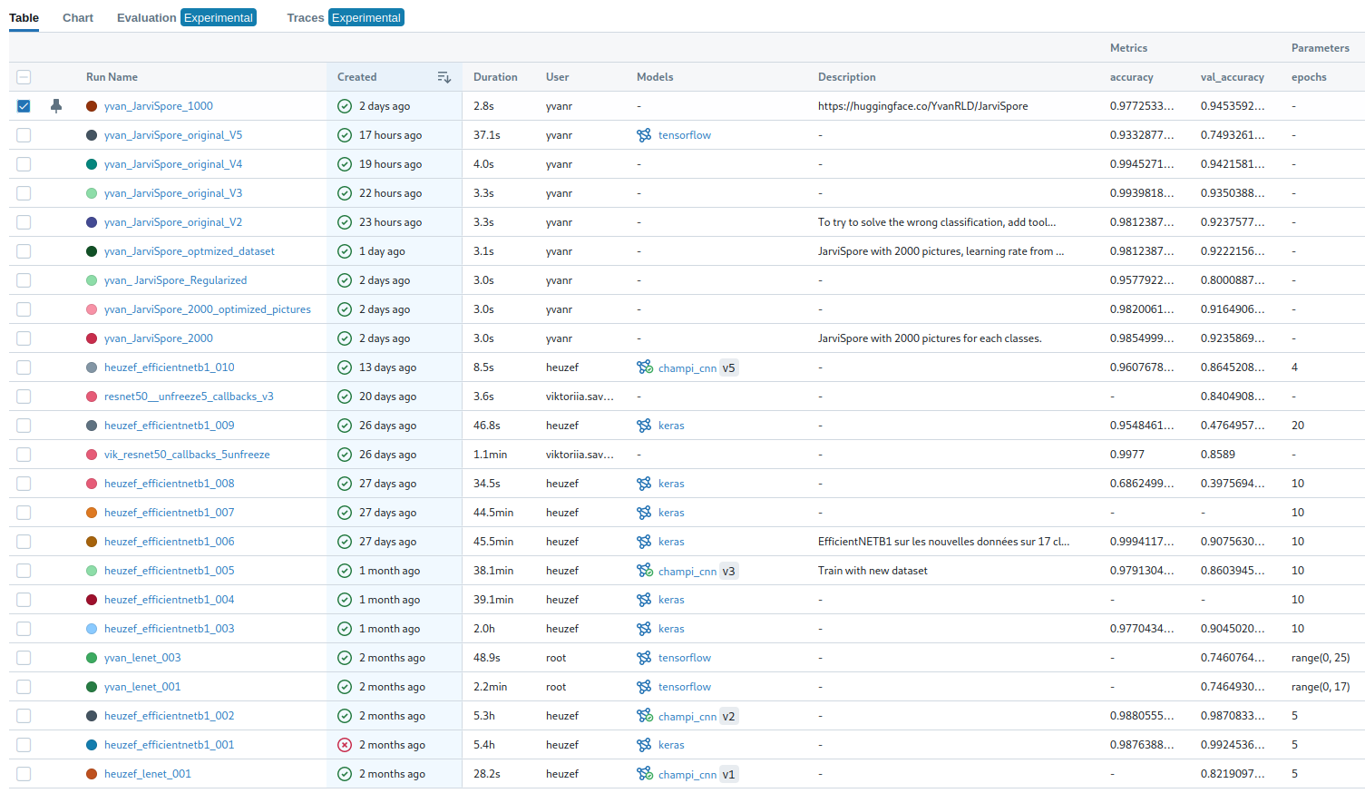The height and width of the screenshot is (803, 1365).
Task: Click the User column header
Action: click(558, 77)
